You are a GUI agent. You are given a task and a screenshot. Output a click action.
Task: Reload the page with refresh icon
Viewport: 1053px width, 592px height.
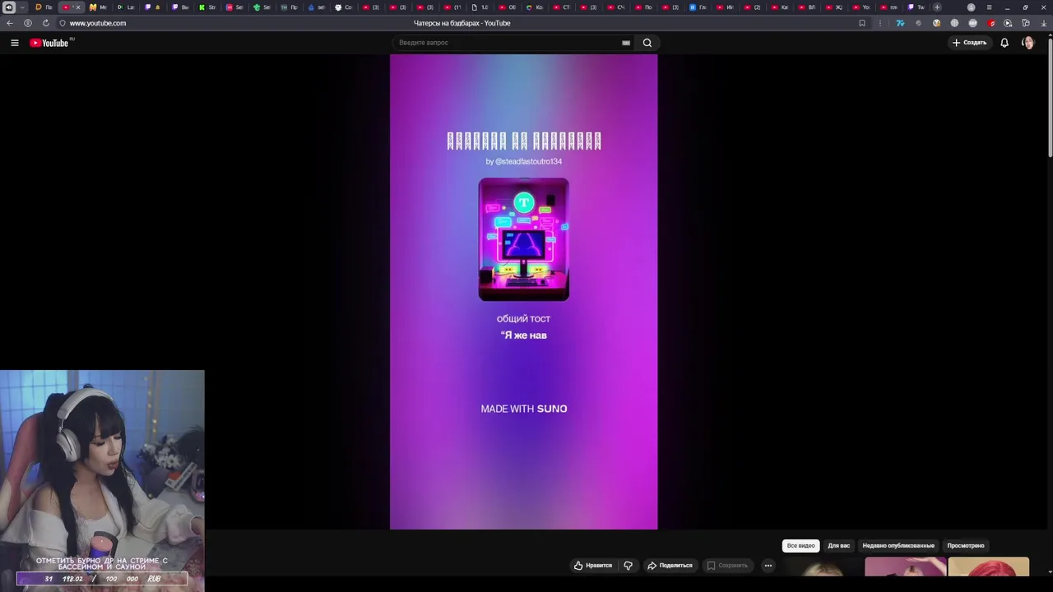(45, 23)
